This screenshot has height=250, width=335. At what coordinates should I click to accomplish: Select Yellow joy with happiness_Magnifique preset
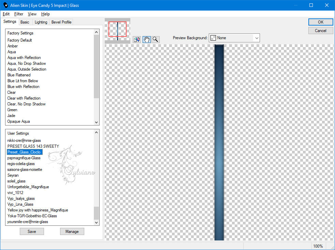[x=38, y=210]
